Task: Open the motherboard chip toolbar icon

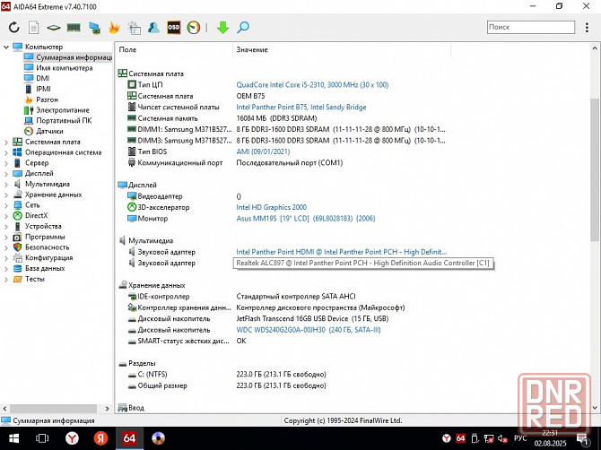Action: click(54, 28)
